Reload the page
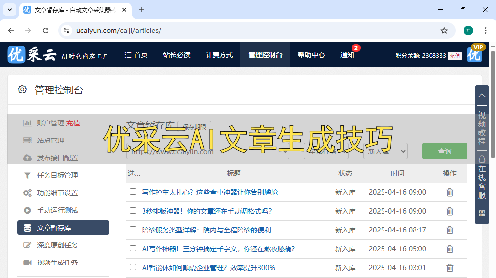The image size is (496, 278). pyautogui.click(x=46, y=31)
